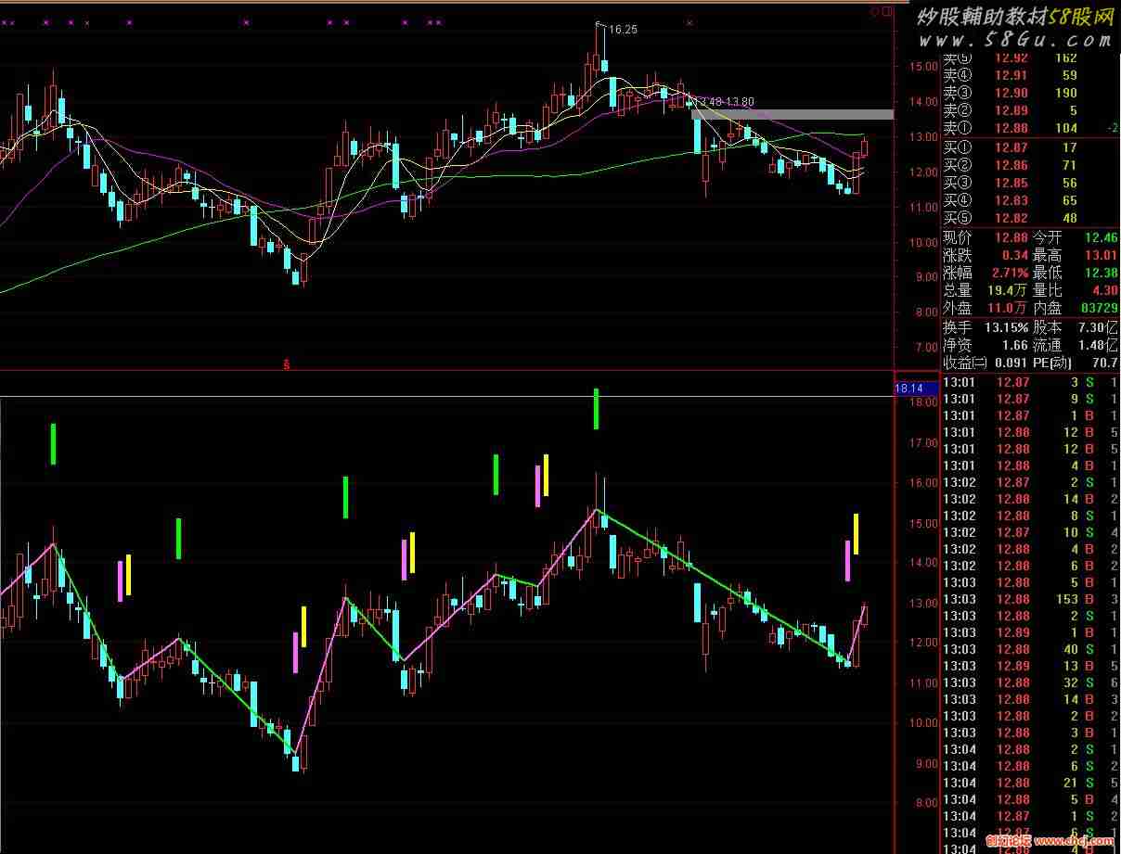Click the 16.25 high price marker
1121x854 pixels.
point(621,30)
